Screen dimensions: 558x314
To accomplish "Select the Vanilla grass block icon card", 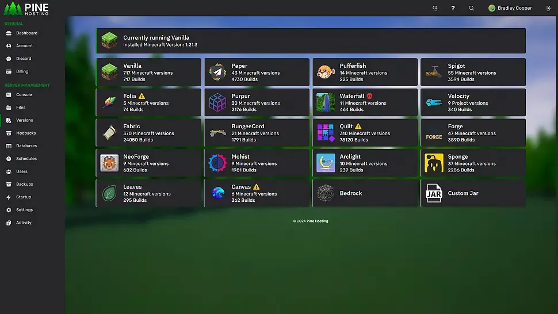I will 109,72.
